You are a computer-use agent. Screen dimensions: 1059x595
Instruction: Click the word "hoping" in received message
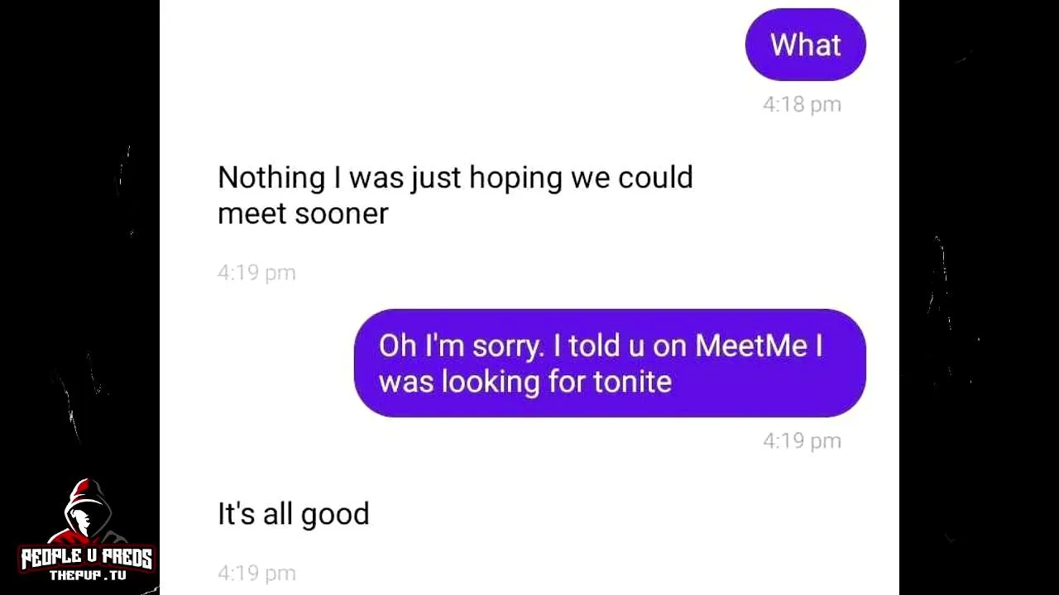[516, 178]
